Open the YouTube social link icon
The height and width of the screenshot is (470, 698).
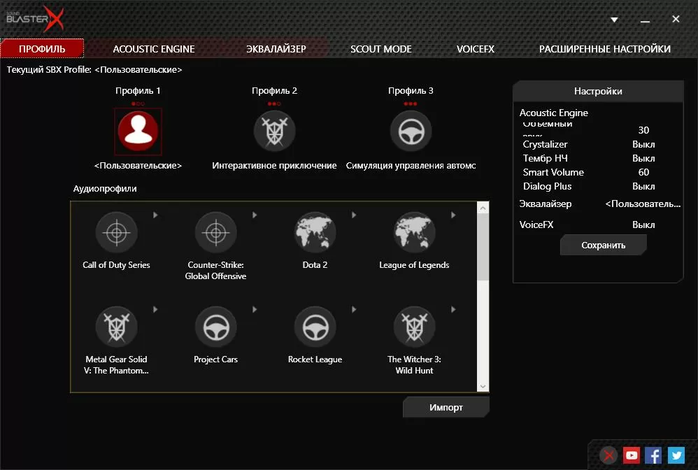[x=632, y=455]
